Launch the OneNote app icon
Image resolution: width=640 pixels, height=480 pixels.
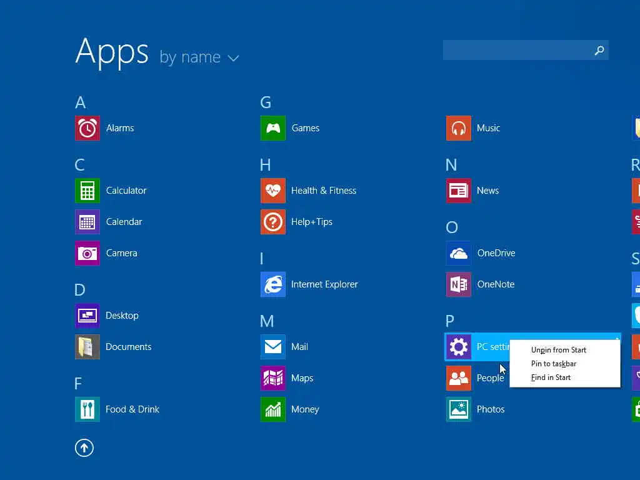[x=458, y=284]
